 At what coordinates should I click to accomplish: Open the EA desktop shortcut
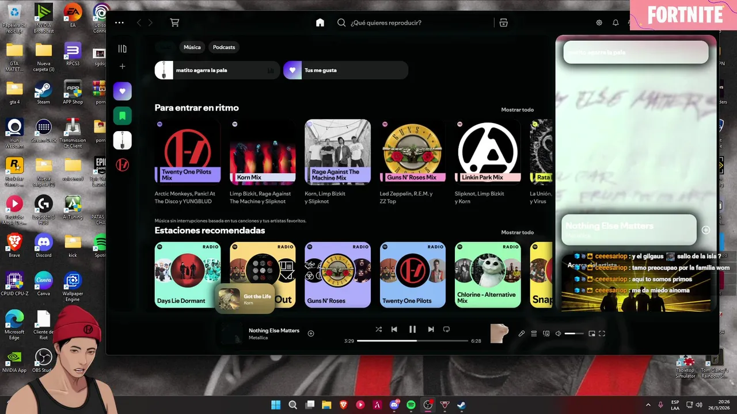tap(73, 16)
